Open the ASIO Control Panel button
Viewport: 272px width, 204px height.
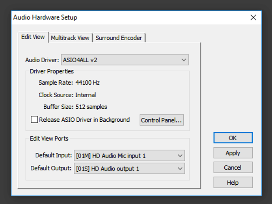pyautogui.click(x=162, y=120)
